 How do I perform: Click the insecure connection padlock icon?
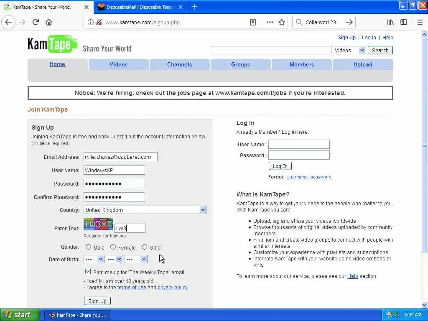(x=99, y=23)
